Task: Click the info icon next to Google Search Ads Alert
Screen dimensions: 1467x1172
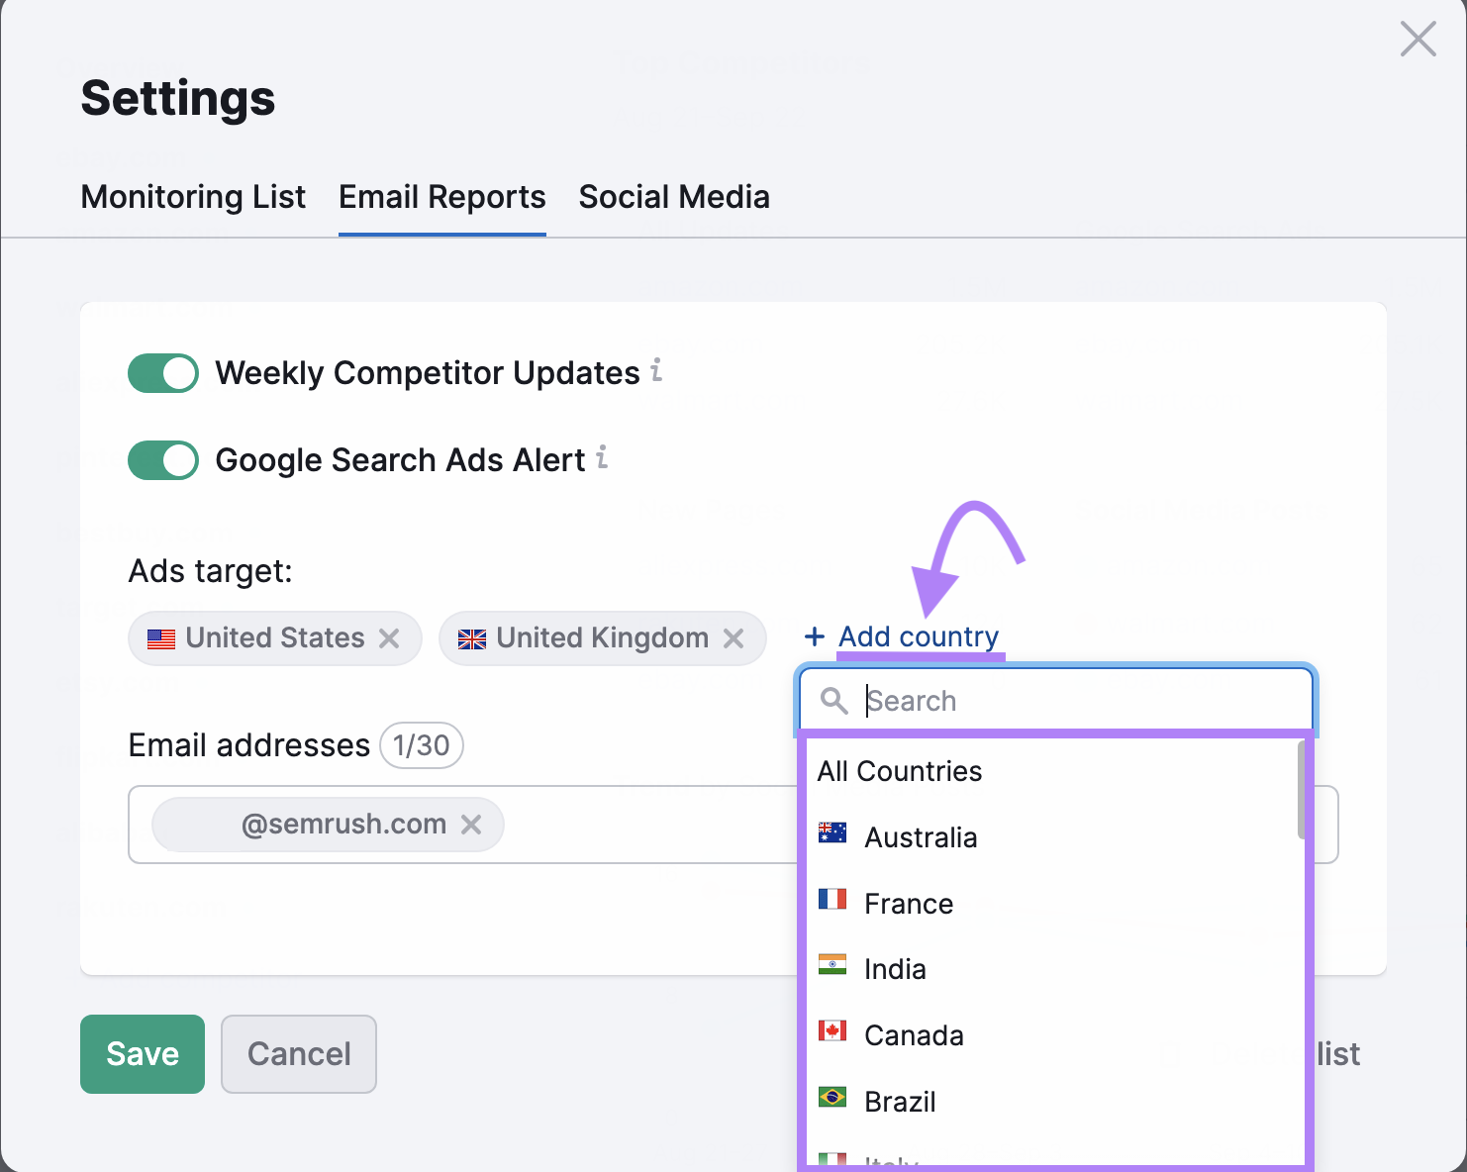Action: coord(603,458)
